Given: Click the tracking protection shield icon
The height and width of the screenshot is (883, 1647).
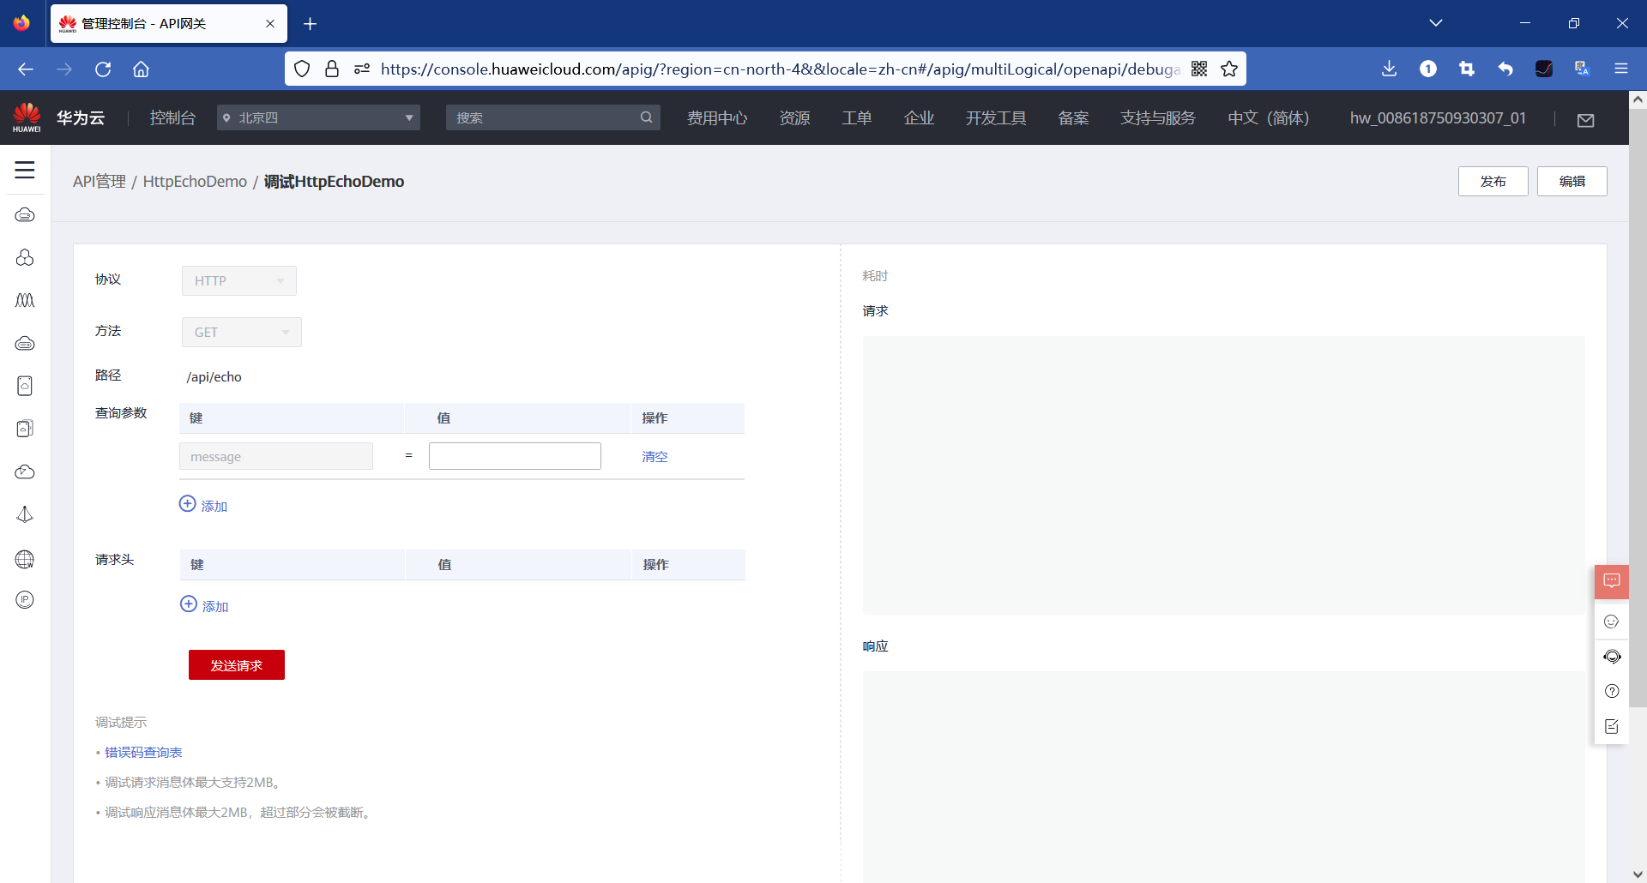Looking at the screenshot, I should [x=302, y=69].
